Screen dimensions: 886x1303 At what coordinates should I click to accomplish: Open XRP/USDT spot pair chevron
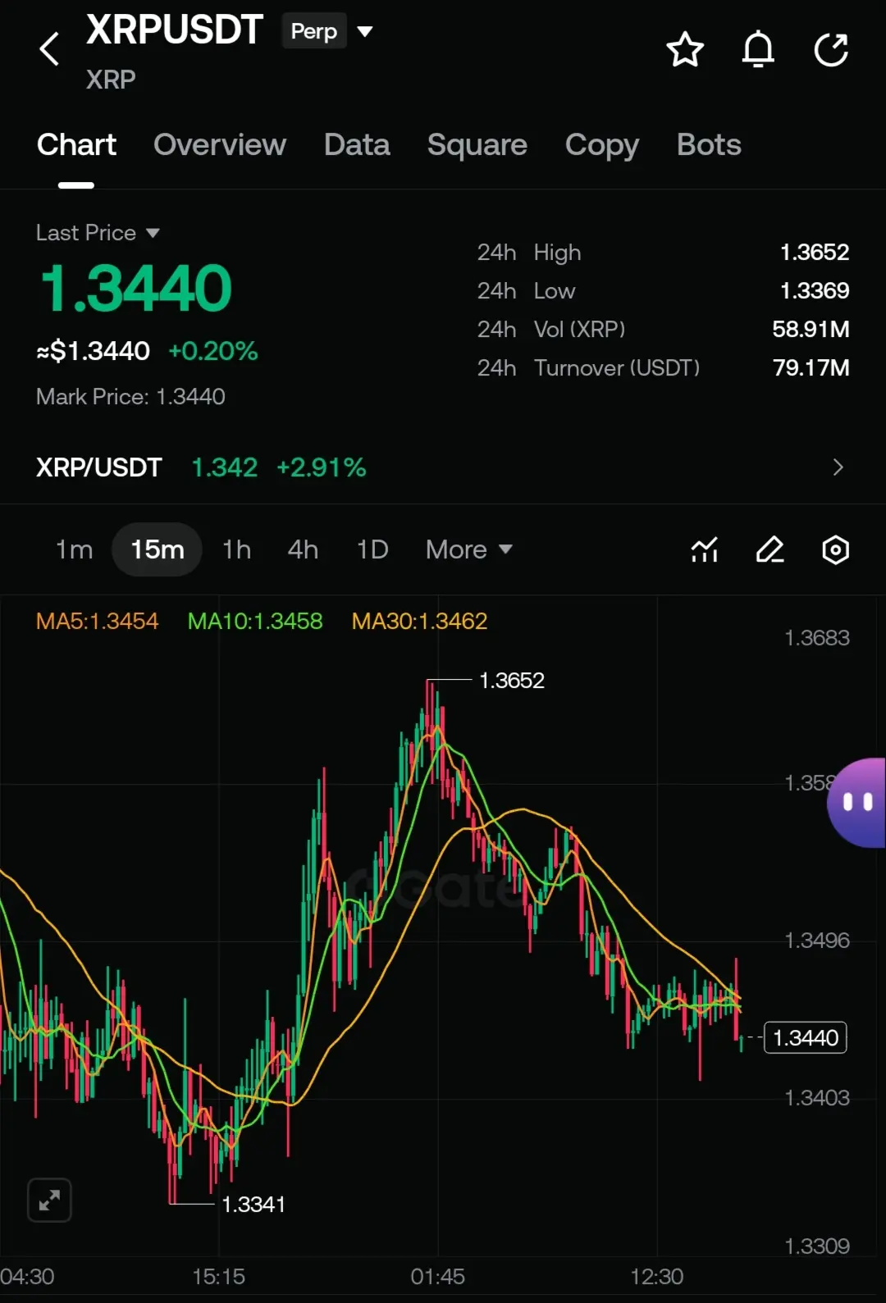coord(838,467)
